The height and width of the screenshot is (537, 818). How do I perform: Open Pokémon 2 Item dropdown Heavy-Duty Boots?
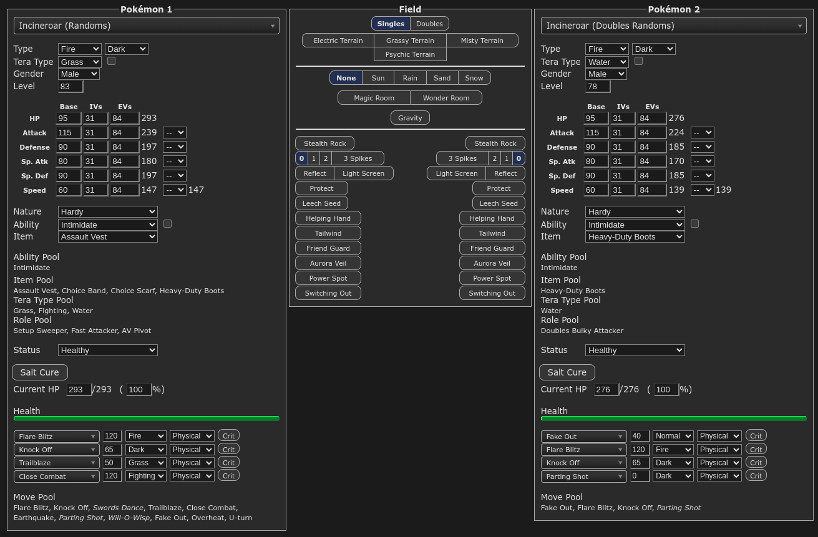click(x=635, y=236)
